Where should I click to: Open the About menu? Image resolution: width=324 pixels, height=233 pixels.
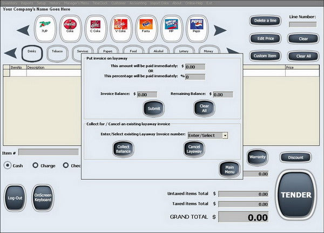pyautogui.click(x=177, y=3)
